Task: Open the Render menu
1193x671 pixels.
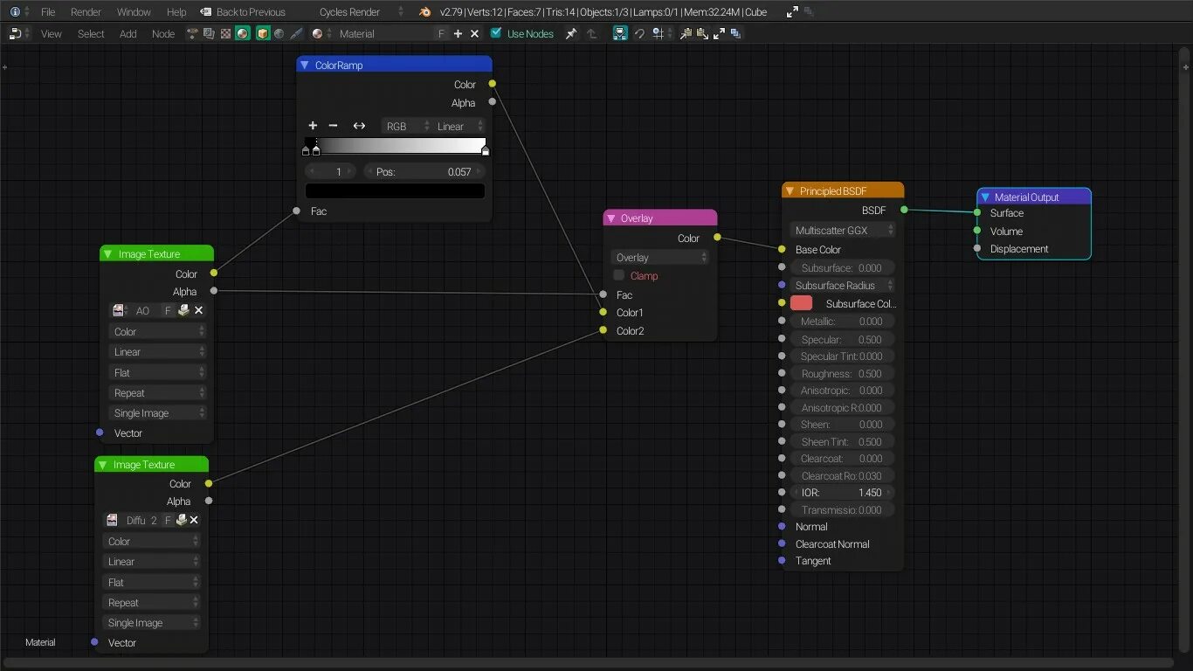Action: coord(86,12)
